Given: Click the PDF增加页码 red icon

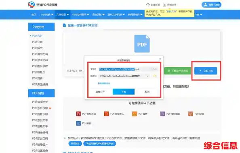Looking at the screenshot, I should point(78,114).
